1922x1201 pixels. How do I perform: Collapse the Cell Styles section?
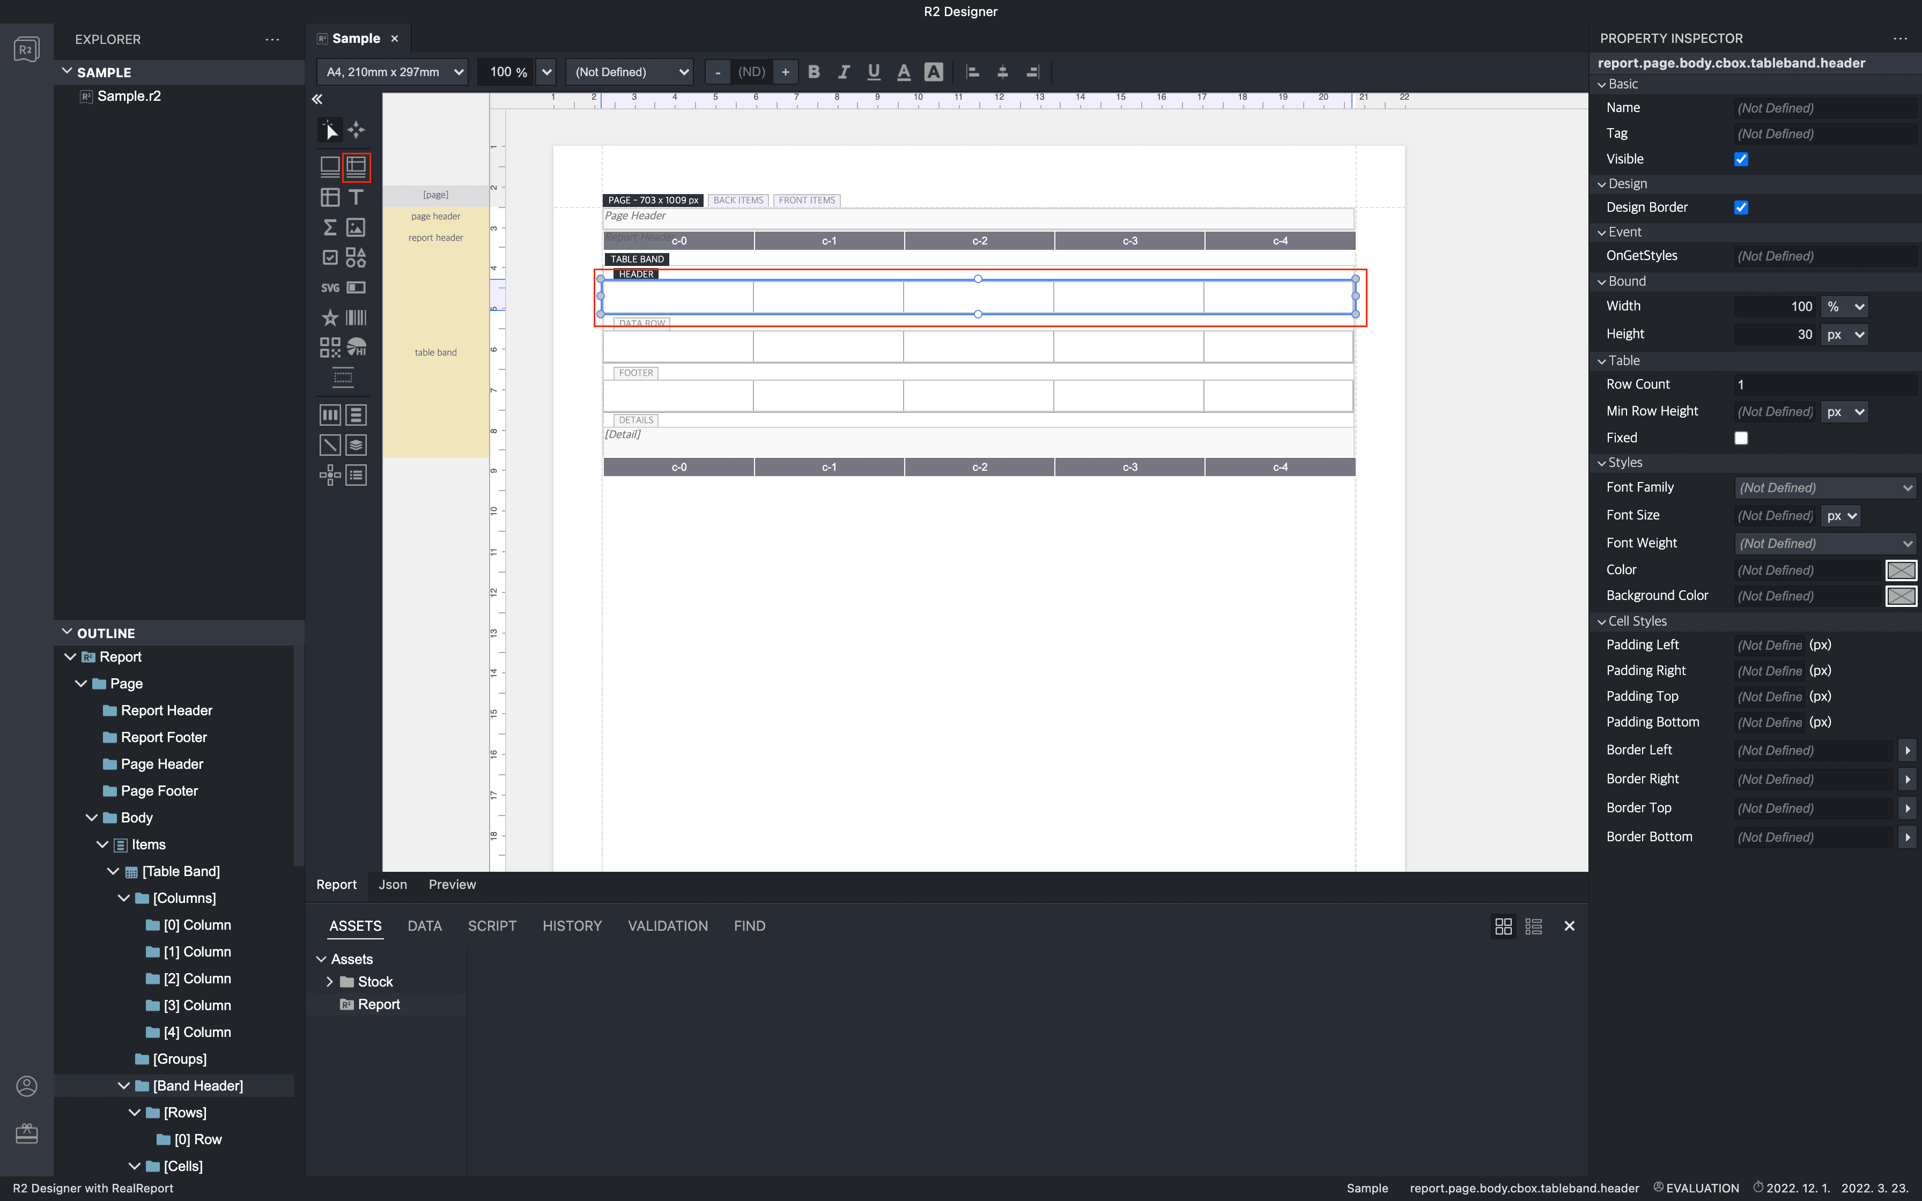[x=1602, y=622]
